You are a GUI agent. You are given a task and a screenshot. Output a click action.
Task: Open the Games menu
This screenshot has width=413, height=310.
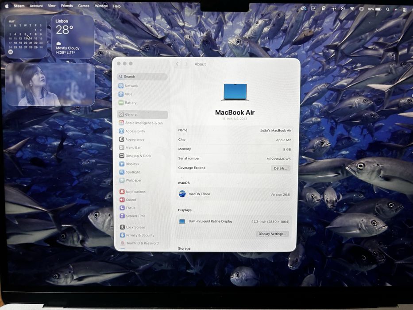point(84,5)
